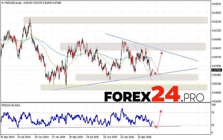Click the RSI scale value 100
223x140 pixels.
pos(214,105)
